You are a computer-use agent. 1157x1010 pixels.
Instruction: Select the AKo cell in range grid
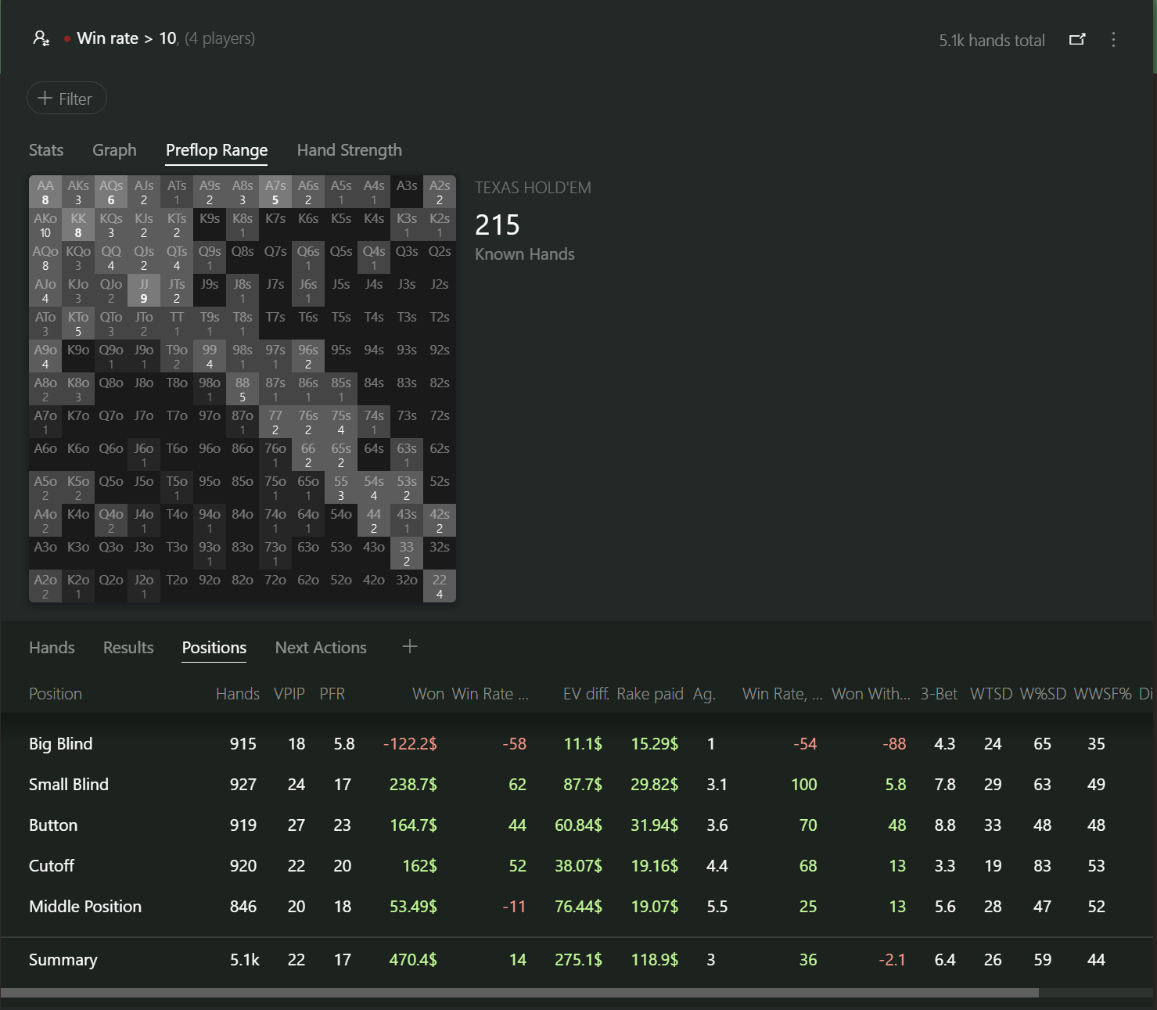45,225
